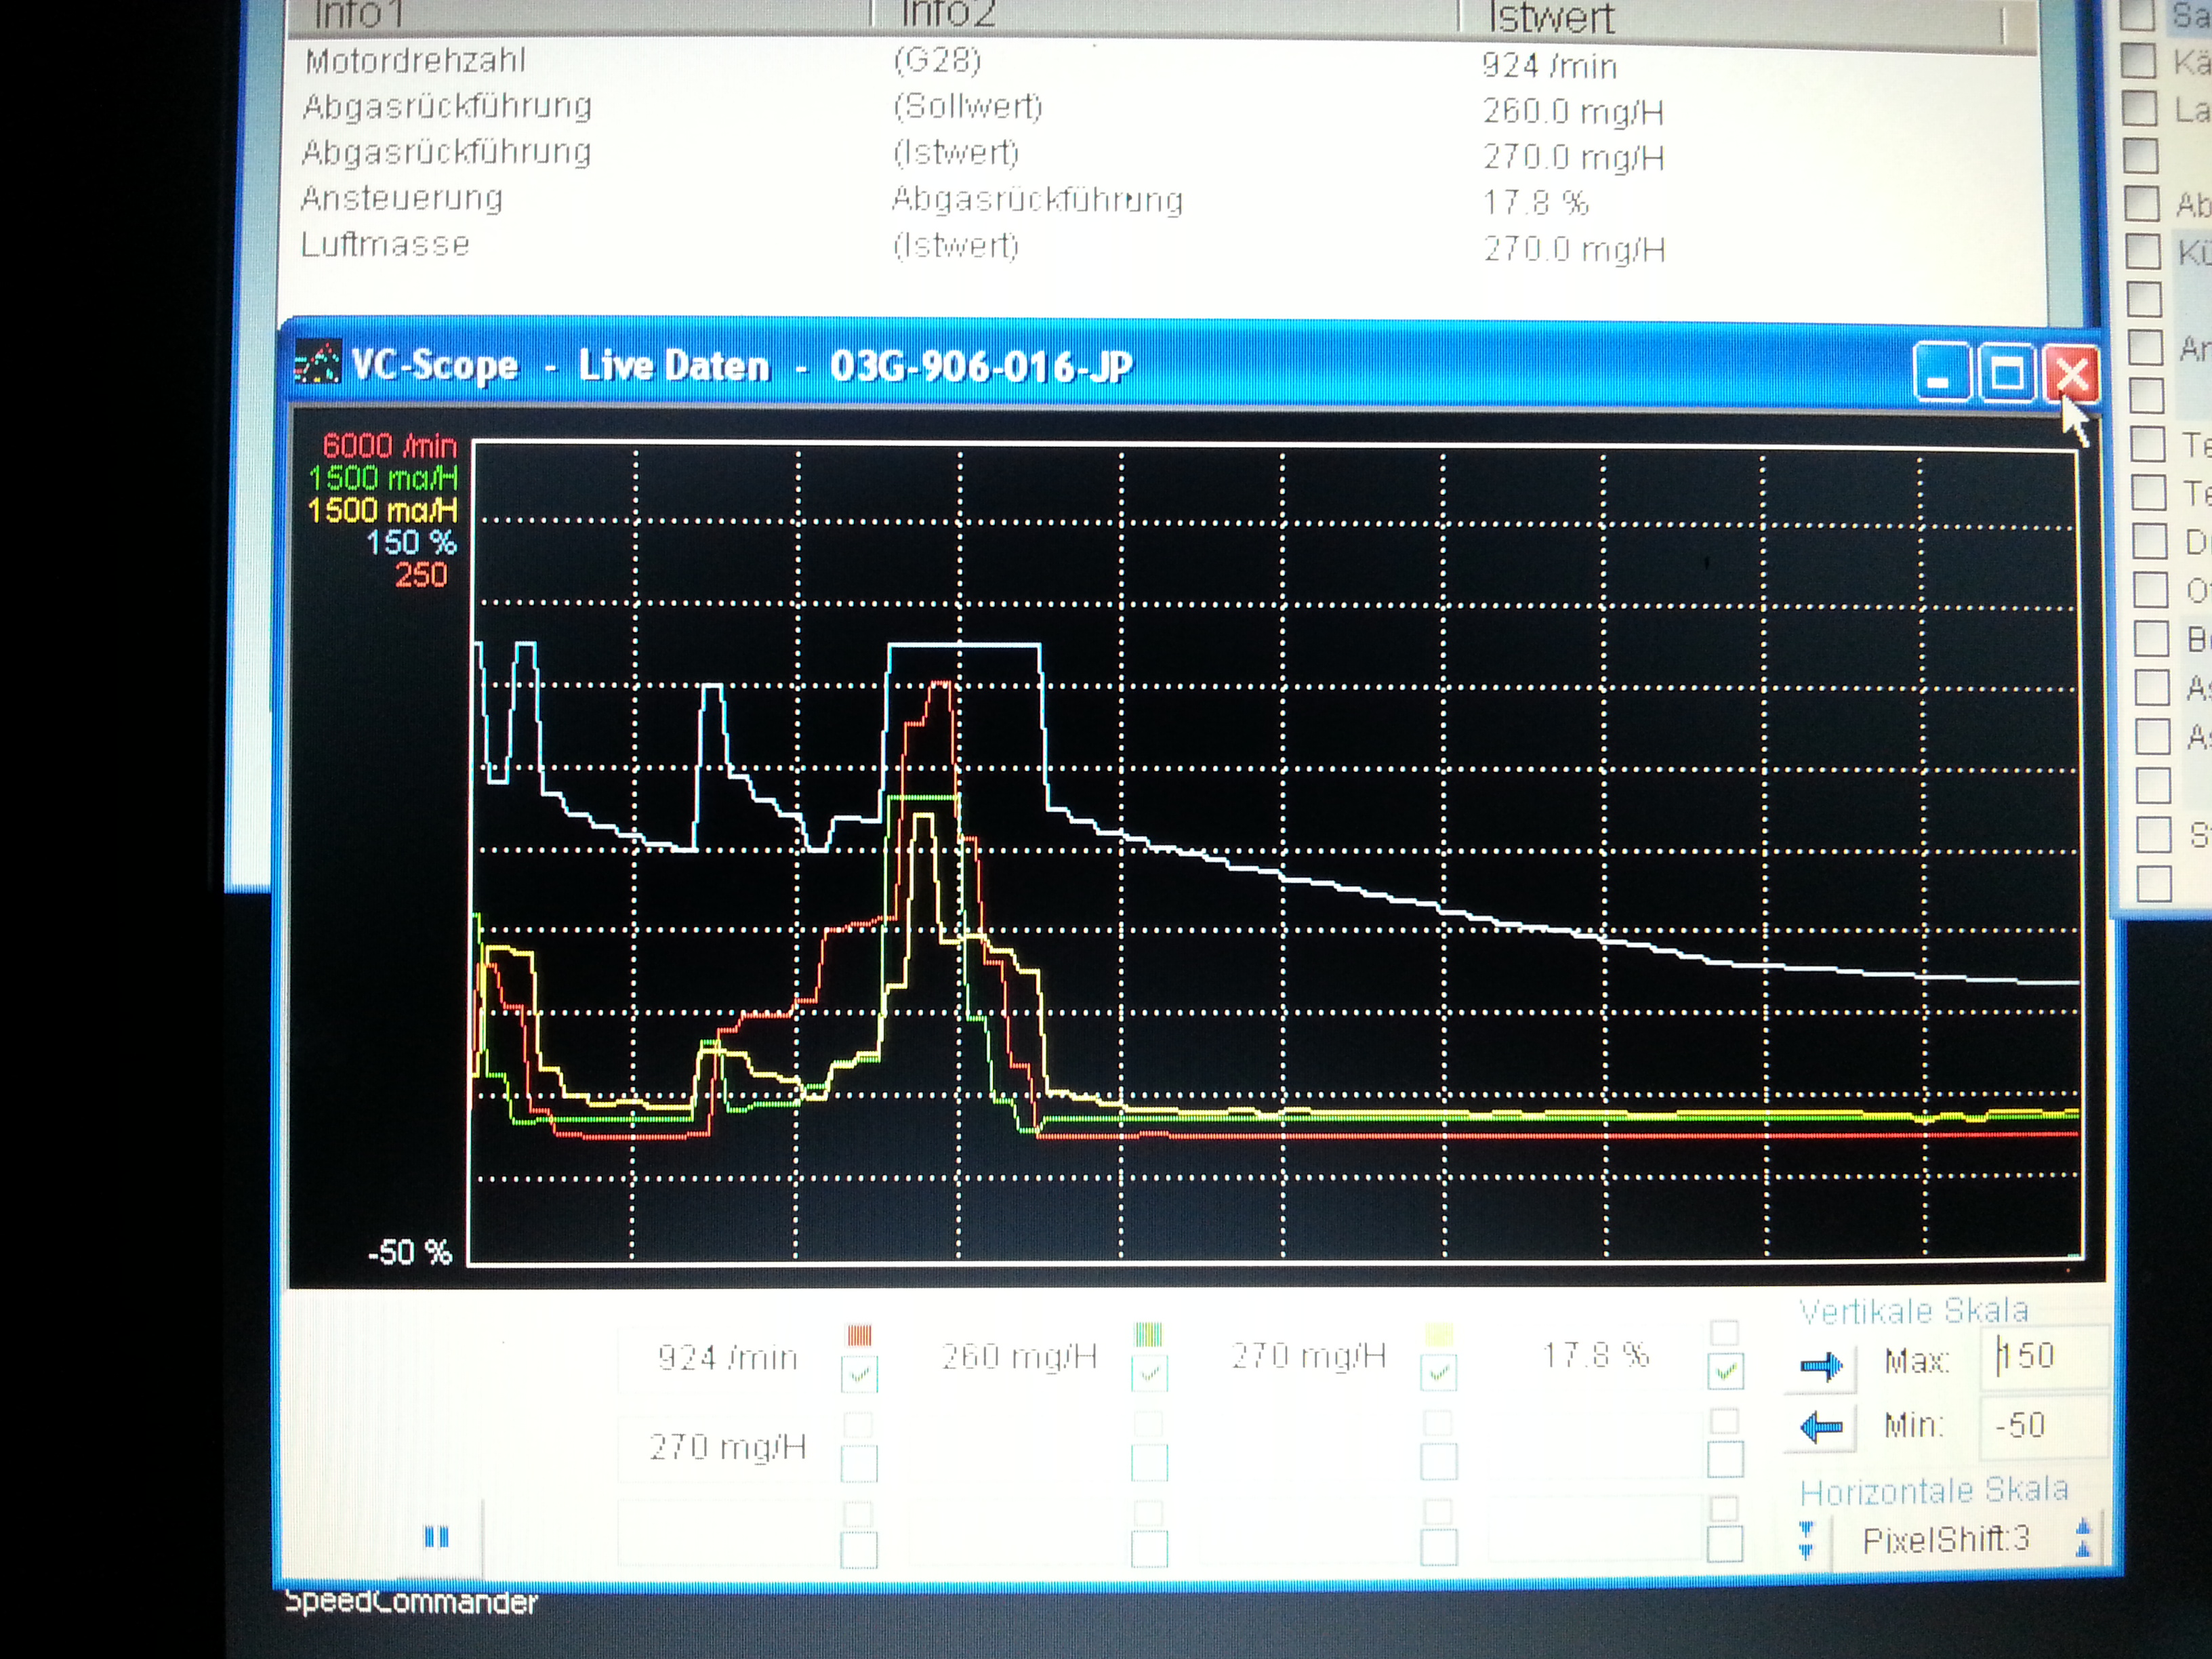The height and width of the screenshot is (1659, 2212).
Task: Toggle the 'La' checkbox in right-side list
Action: (x=2139, y=108)
